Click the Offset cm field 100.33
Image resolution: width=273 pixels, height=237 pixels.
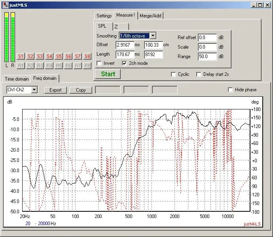click(154, 45)
